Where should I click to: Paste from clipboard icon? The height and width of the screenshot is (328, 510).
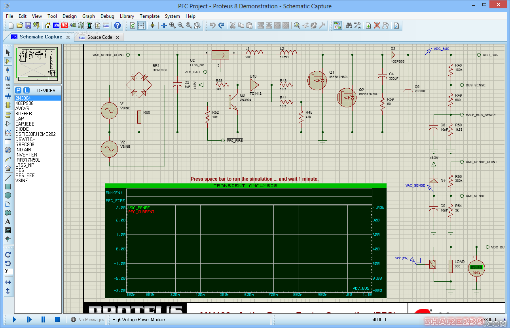coord(249,25)
